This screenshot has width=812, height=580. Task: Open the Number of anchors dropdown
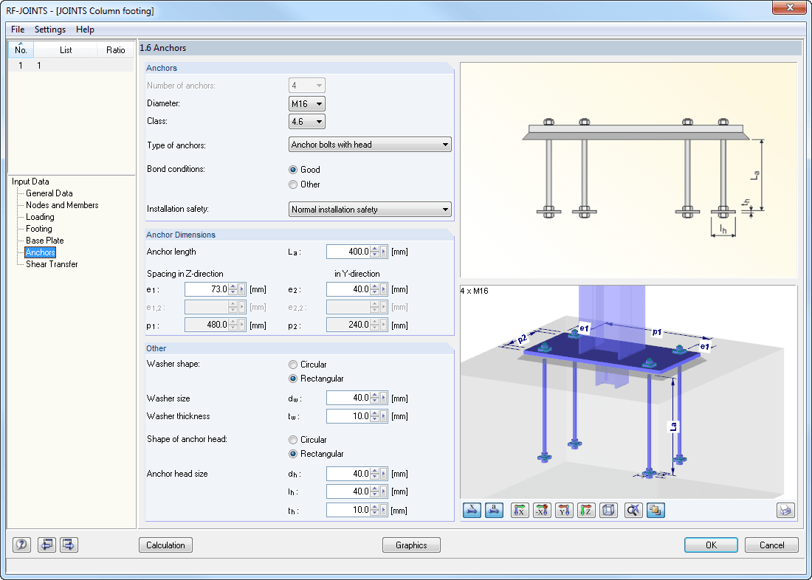pos(307,86)
